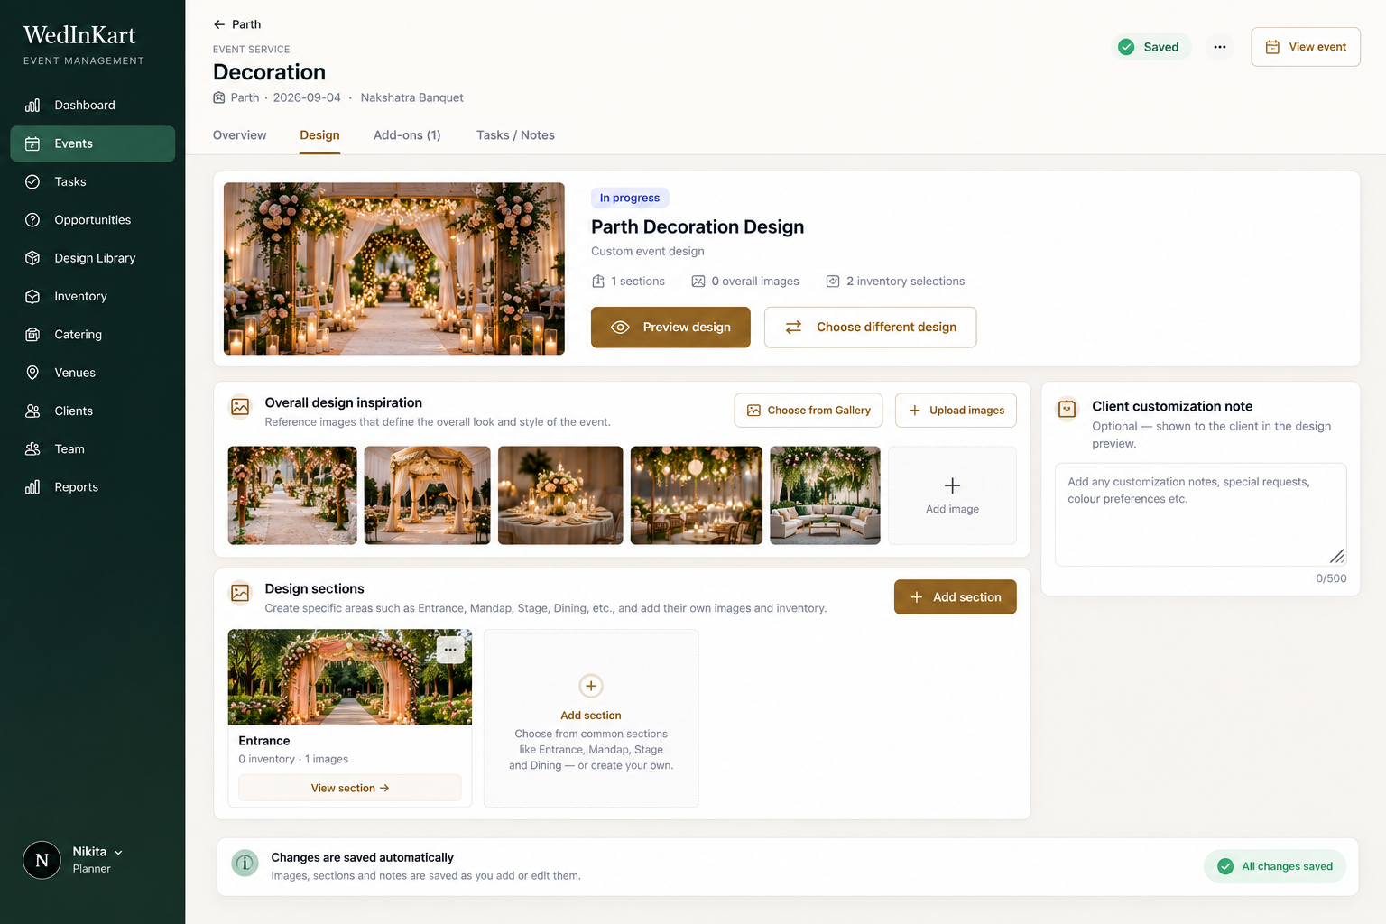Click the Saved status badge
The height and width of the screenshot is (924, 1386).
click(x=1151, y=47)
